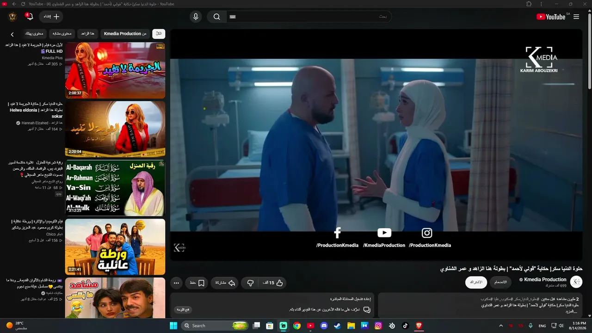The width and height of the screenshot is (592, 333).
Task: Focus the YouTube search field
Action: coord(308,17)
